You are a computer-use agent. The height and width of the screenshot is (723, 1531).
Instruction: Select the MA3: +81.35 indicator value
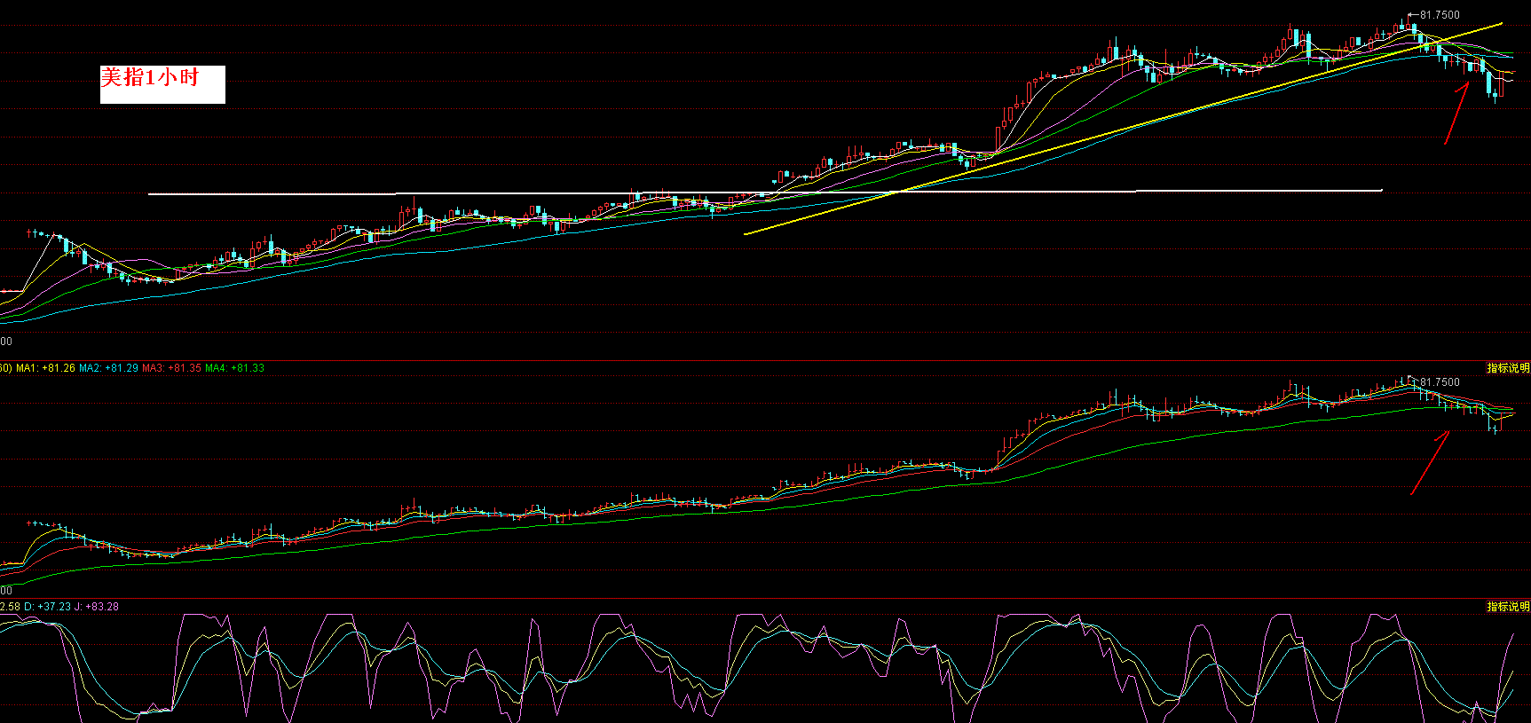click(171, 368)
